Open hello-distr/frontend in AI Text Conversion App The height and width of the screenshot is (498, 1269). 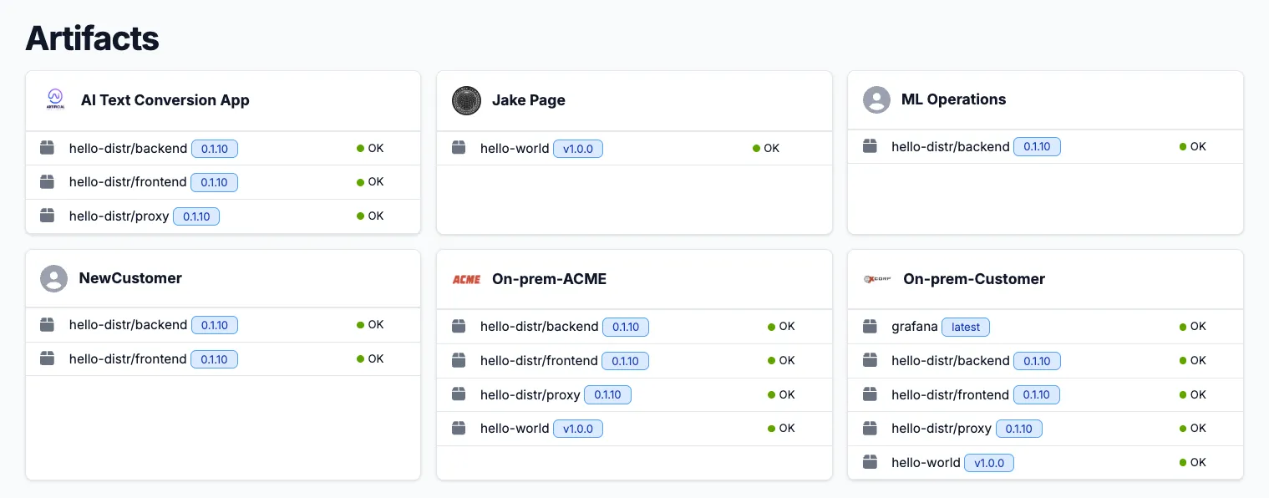tap(128, 181)
